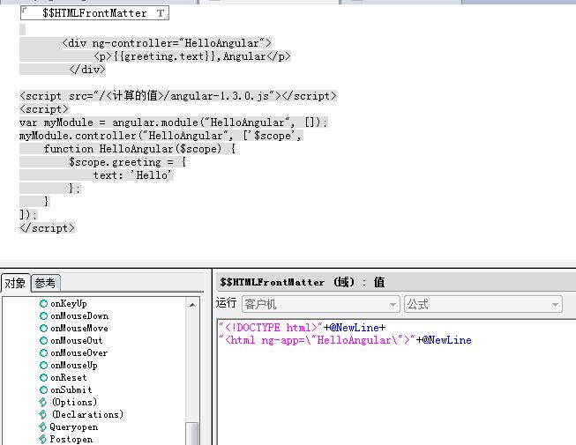Select the onMouseOut event
Screen dimensions: 576x445
(x=77, y=340)
